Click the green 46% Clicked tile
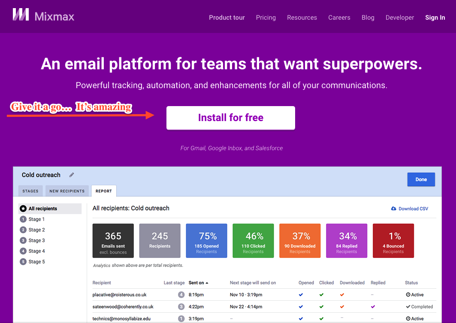456x323 pixels. (x=253, y=241)
